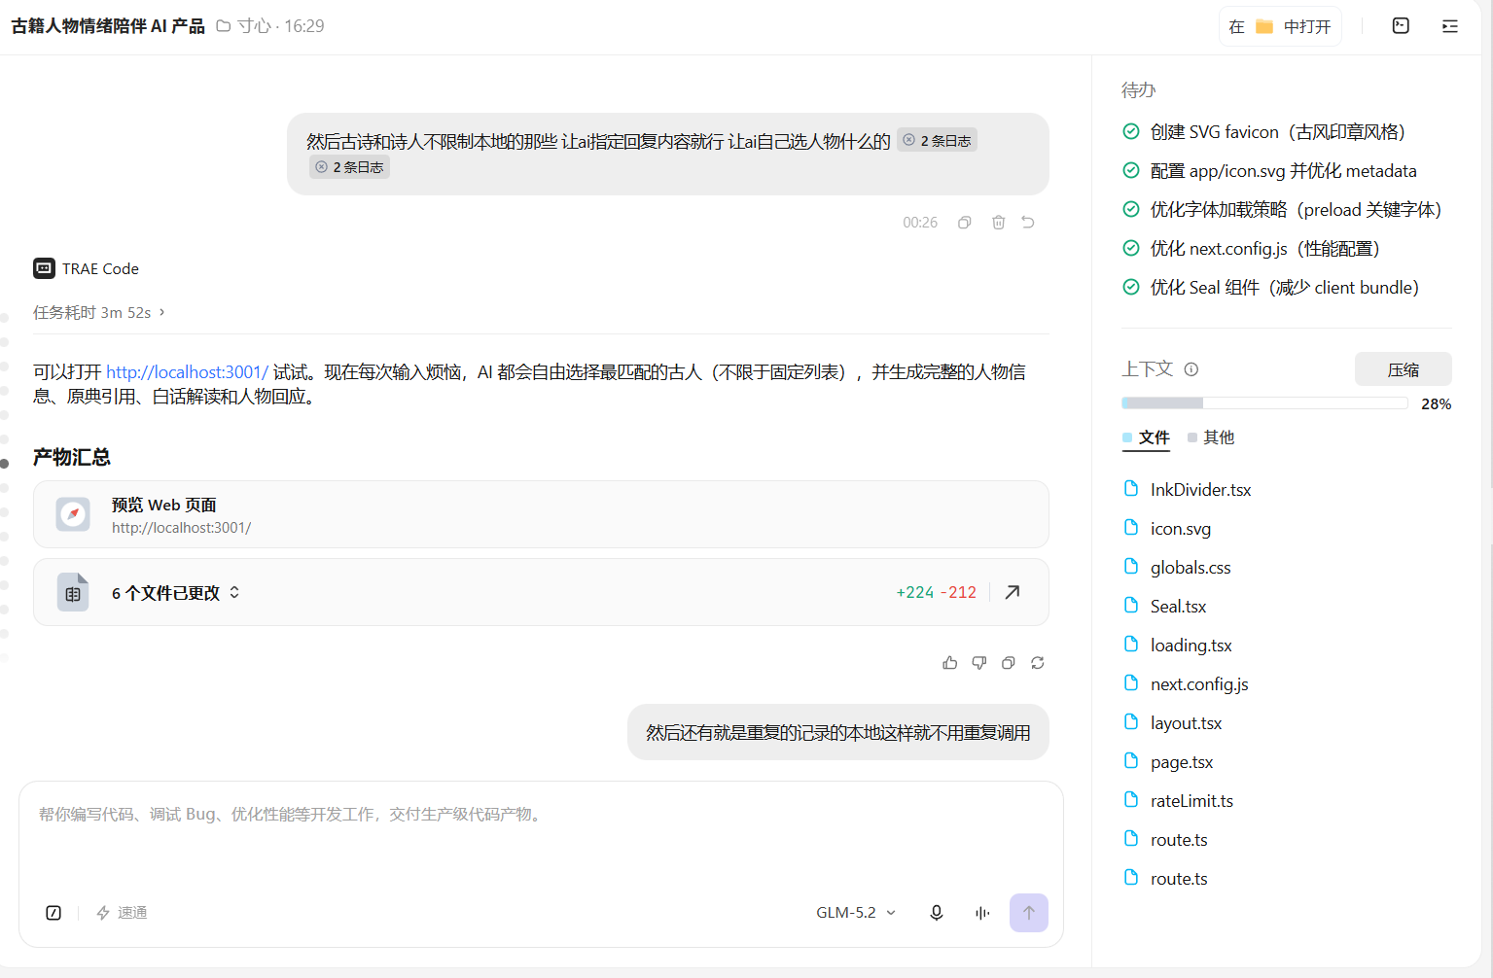Switch to the 文件 tab
This screenshot has width=1493, height=978.
[x=1146, y=437]
